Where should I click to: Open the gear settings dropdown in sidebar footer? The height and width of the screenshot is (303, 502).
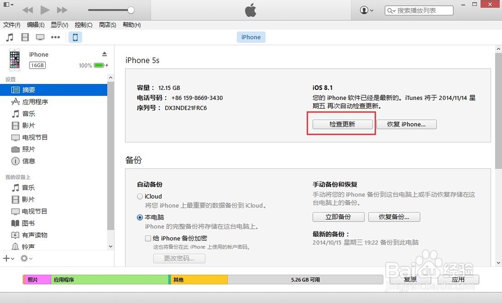26,258
